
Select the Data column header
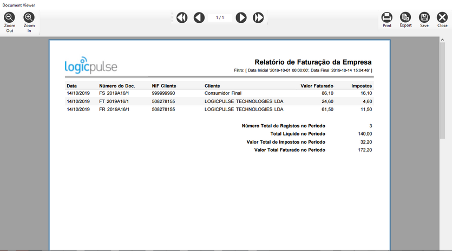click(x=71, y=86)
